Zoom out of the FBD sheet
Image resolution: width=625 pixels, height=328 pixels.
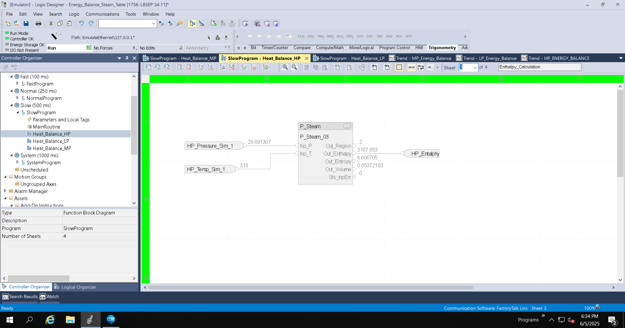(x=294, y=67)
